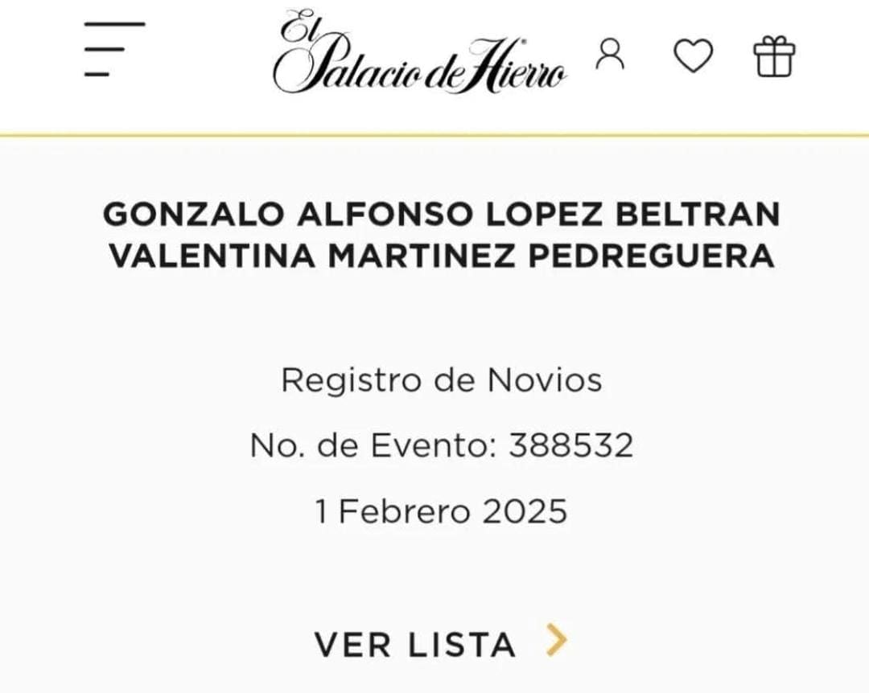The image size is (869, 693).
Task: Select the name Gonzalo Alfonso Lopez Beltran
Action: (x=442, y=215)
